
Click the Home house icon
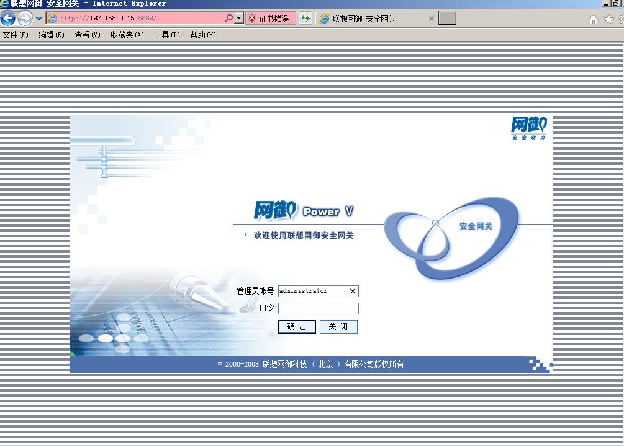pos(594,19)
